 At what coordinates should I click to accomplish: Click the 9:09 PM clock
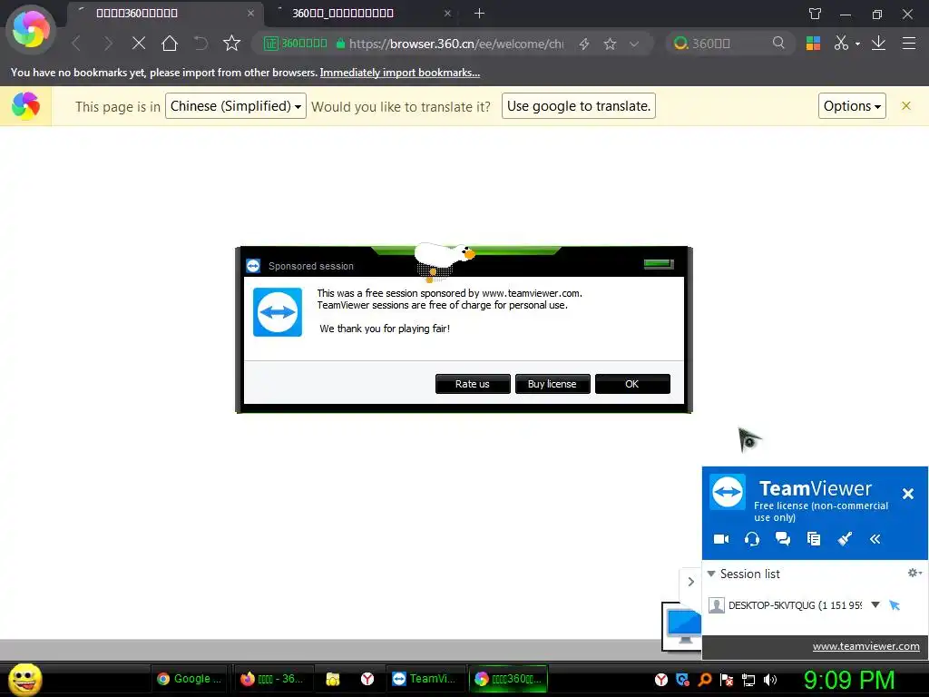849,680
